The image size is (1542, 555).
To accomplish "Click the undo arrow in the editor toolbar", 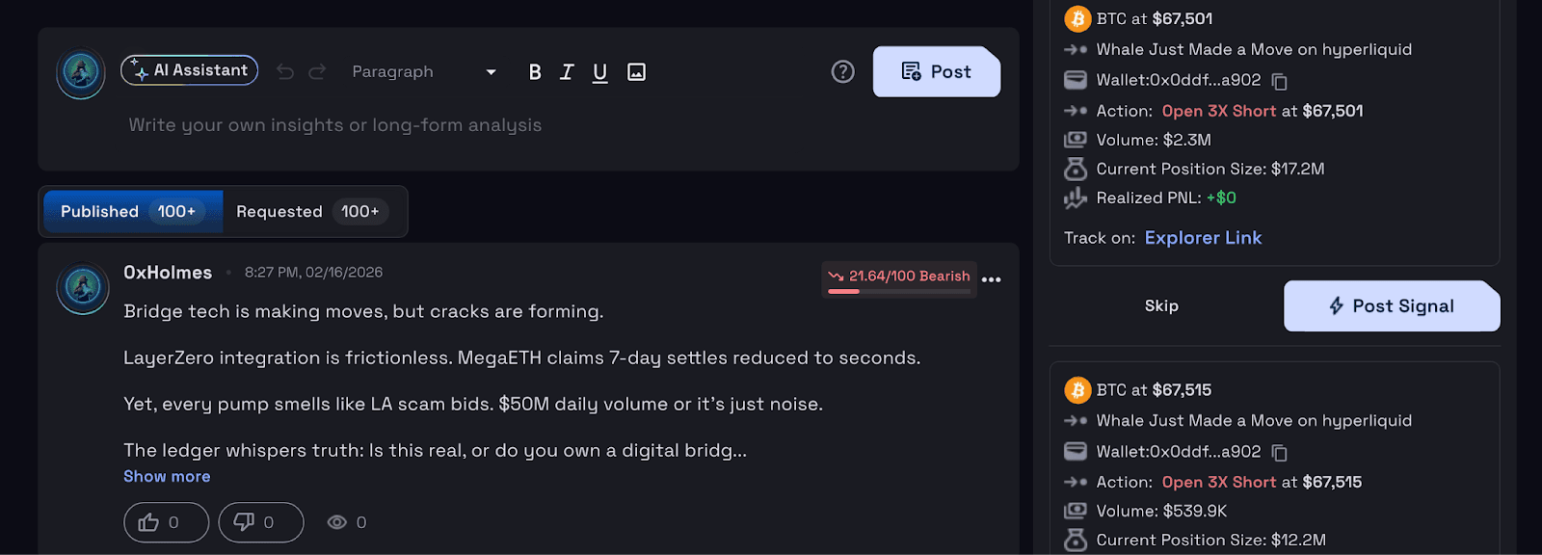I will pos(284,70).
